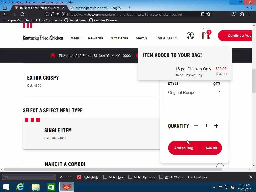This screenshot has height=192, width=256.
Task: Click the vertical page scrollbar thumb
Action: pyautogui.click(x=254, y=81)
